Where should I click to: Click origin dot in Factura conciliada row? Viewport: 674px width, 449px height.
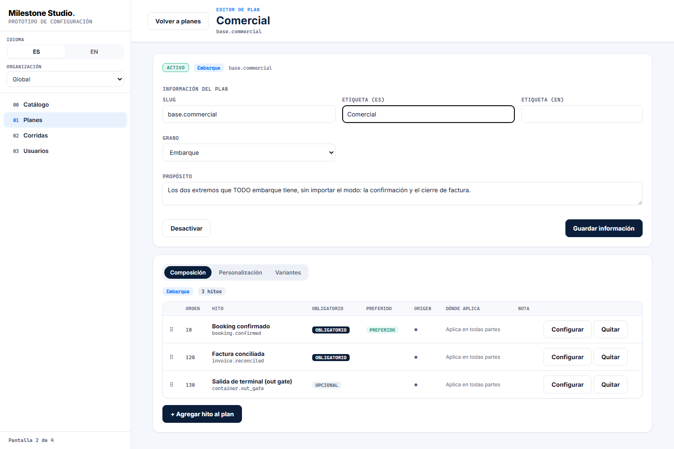[x=416, y=357]
